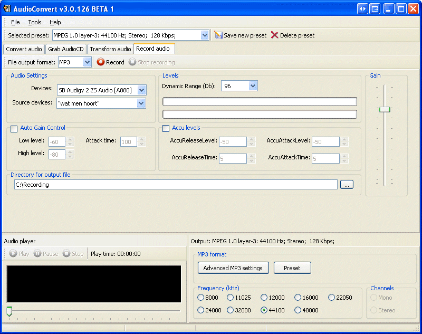Click the Gain slider handle

tap(385, 109)
